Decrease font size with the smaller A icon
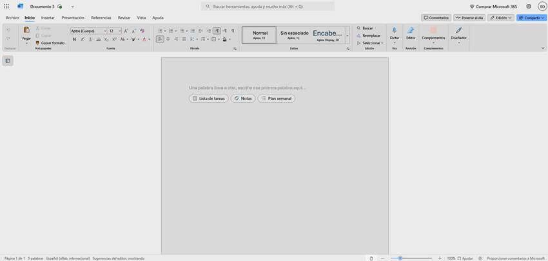The width and height of the screenshot is (548, 261). [133, 31]
